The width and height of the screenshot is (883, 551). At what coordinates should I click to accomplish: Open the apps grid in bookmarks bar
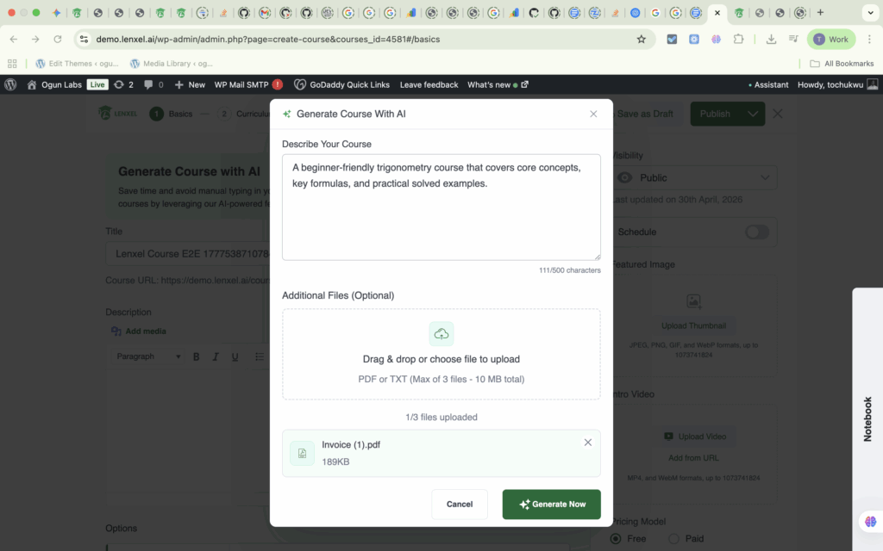point(12,64)
